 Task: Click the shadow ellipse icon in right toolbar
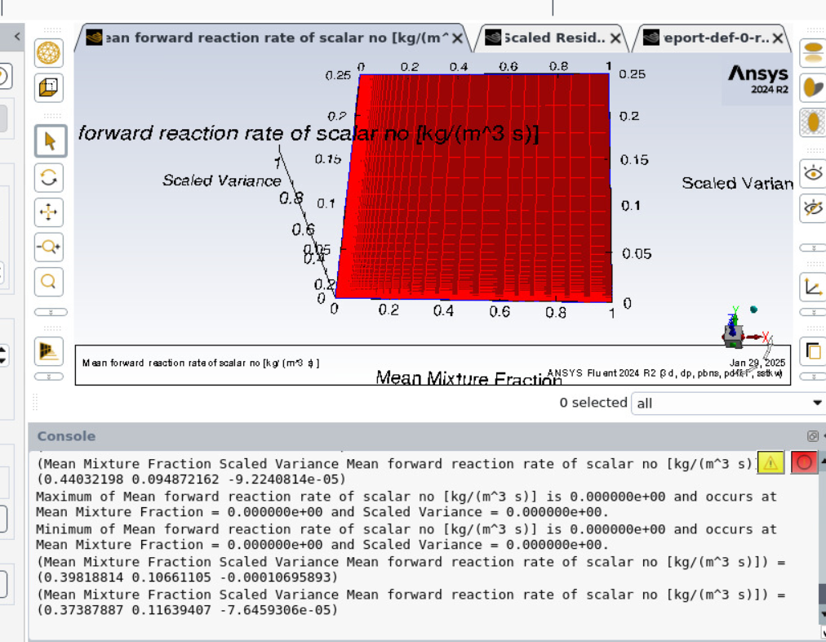coord(814,87)
